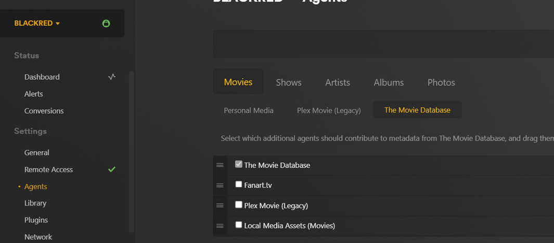The width and height of the screenshot is (554, 243).
Task: Click drag handle for Plex Movie (Legacy) row
Action: [220, 205]
